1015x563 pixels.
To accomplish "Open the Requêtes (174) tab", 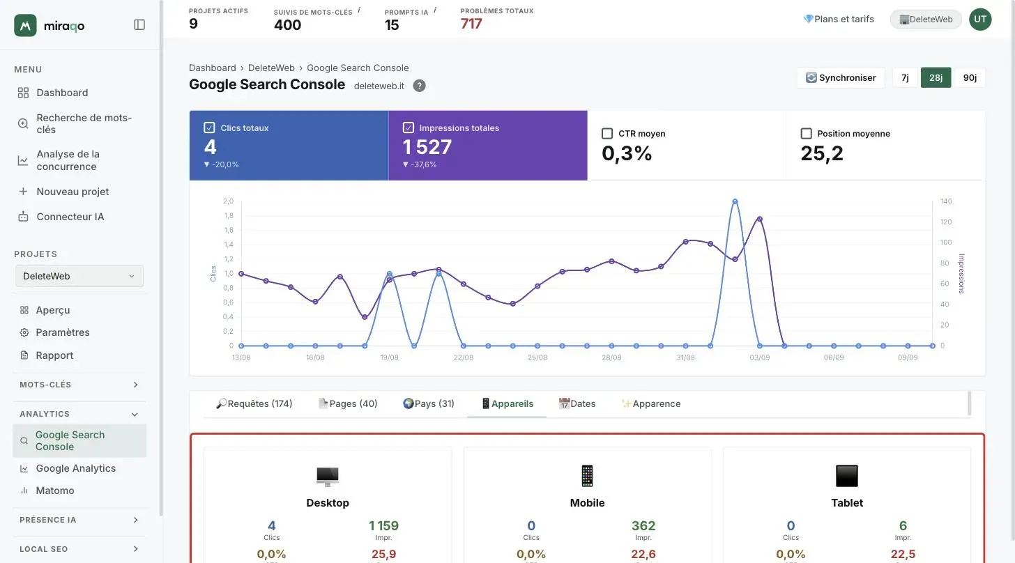I will pyautogui.click(x=254, y=403).
